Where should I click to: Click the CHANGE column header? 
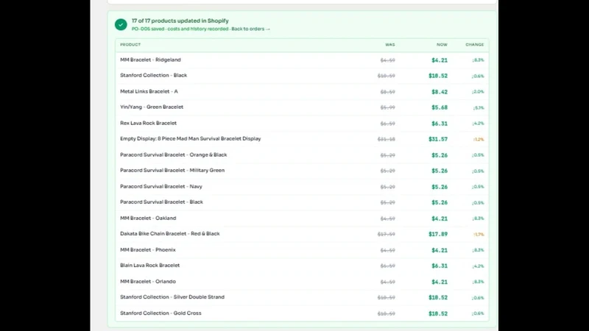474,45
